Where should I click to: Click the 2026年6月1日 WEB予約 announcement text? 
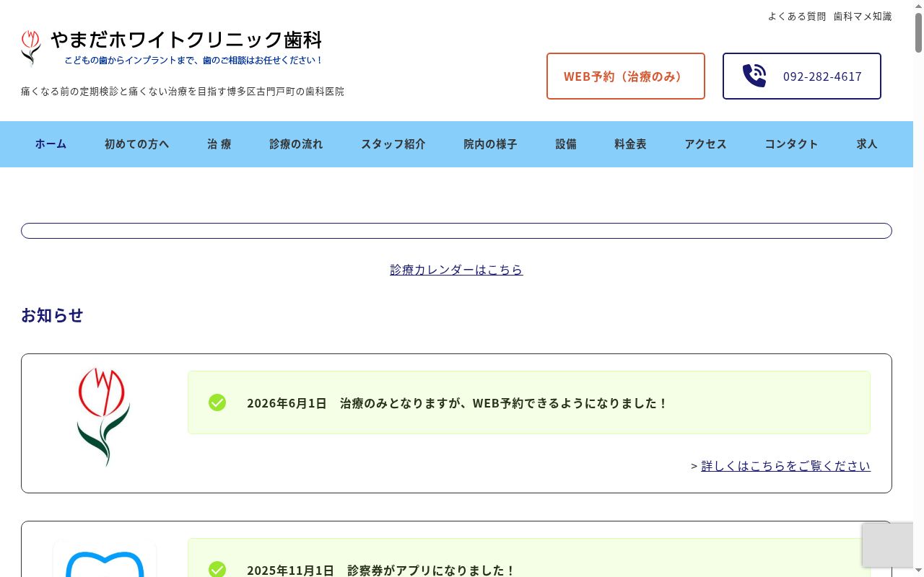tap(458, 403)
